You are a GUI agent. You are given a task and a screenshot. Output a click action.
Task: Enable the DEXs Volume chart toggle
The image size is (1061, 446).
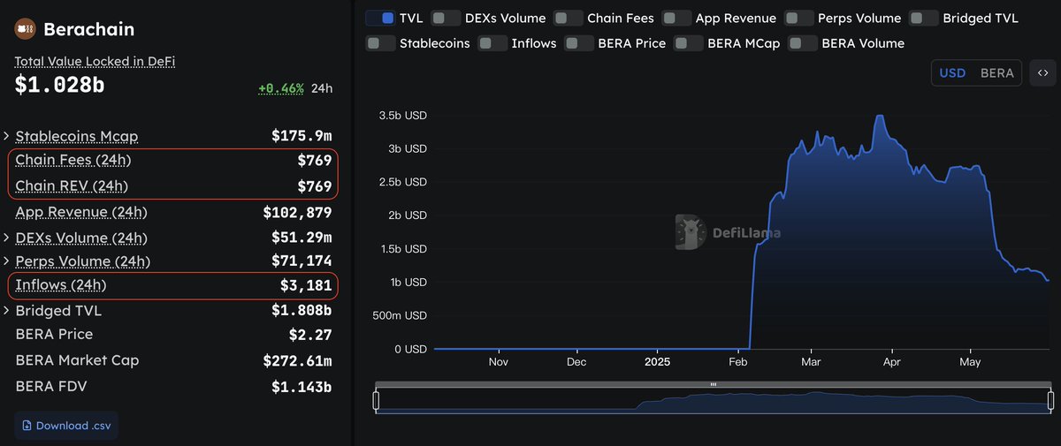point(446,18)
